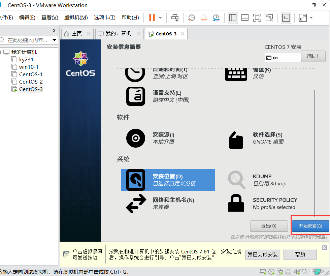Open the 查看(V) menu

point(50,18)
